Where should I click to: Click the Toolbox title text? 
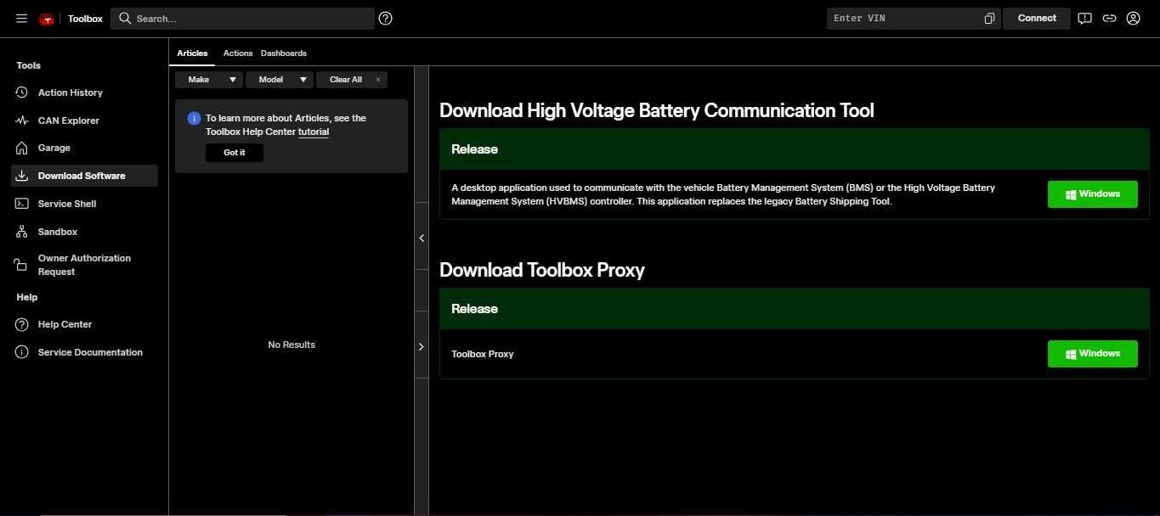85,19
